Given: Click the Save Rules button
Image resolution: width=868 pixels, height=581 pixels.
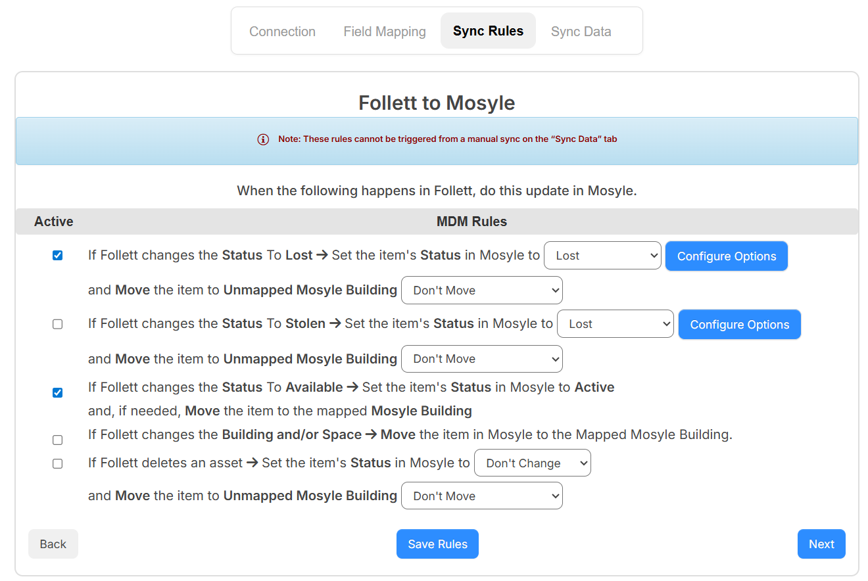Looking at the screenshot, I should coord(437,544).
